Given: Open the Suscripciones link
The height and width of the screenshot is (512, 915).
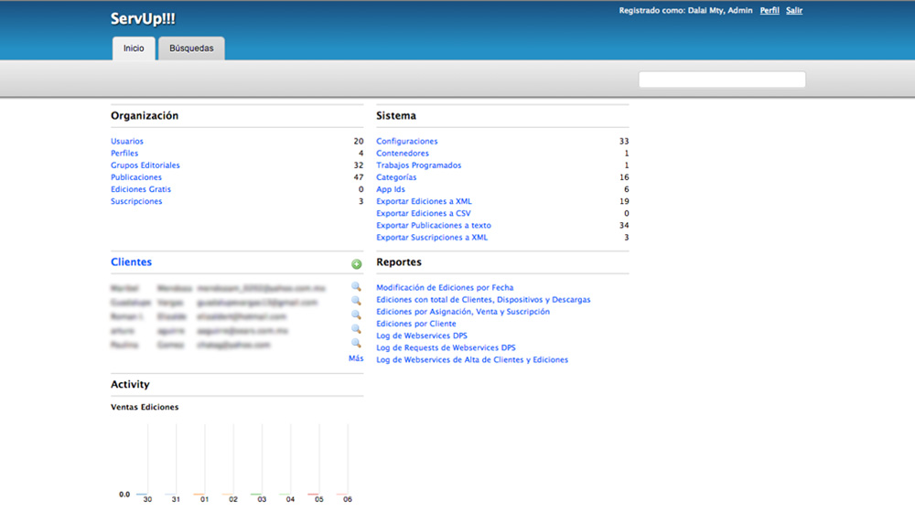Looking at the screenshot, I should [x=136, y=201].
